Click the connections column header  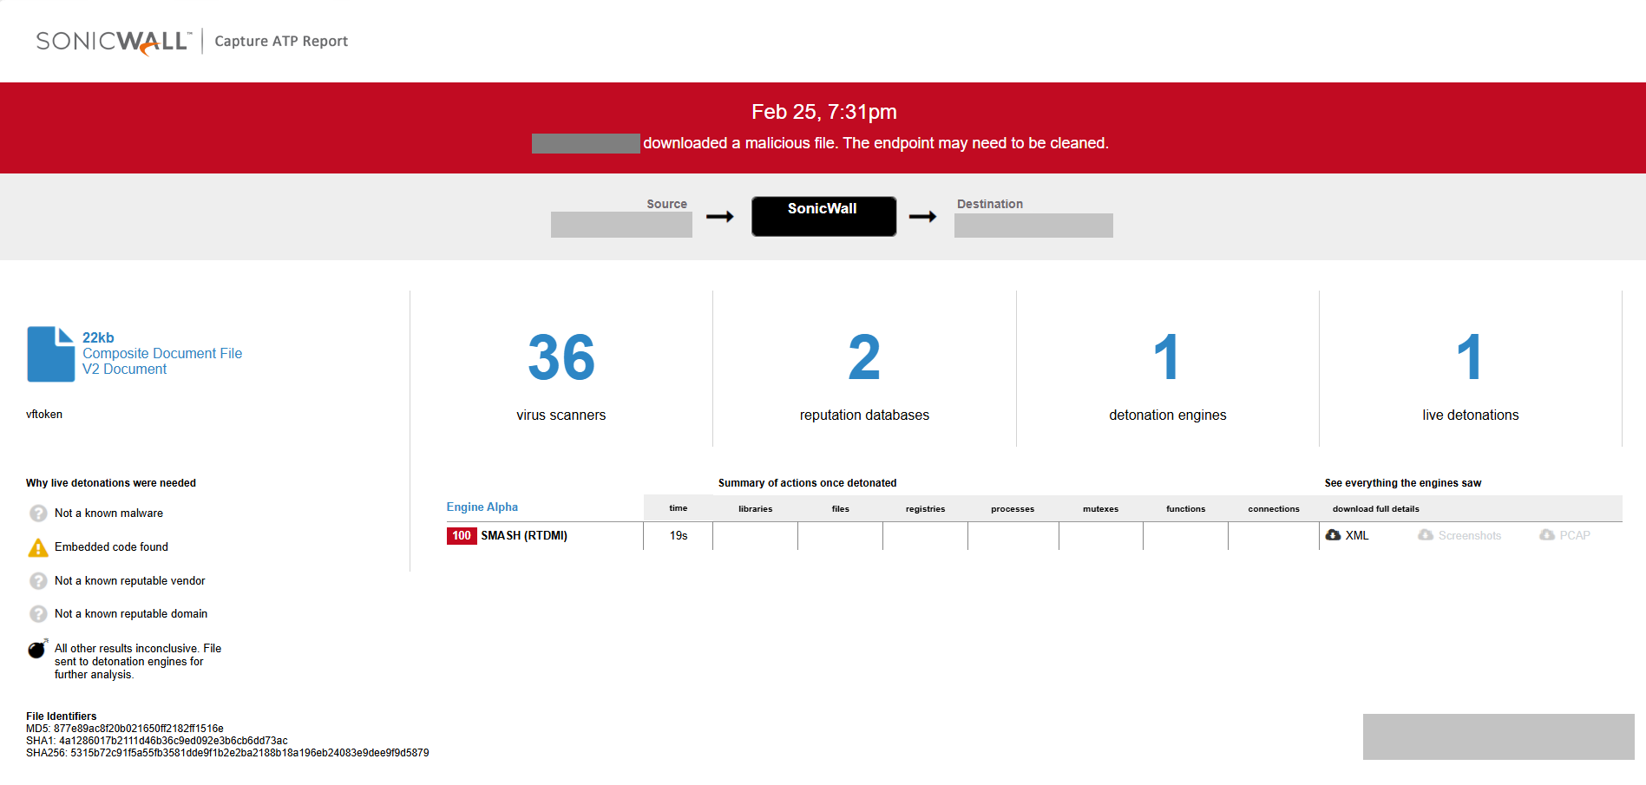(x=1274, y=509)
